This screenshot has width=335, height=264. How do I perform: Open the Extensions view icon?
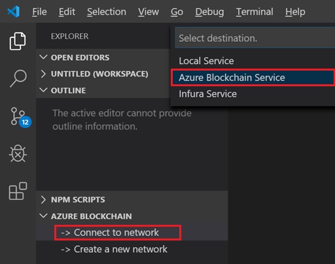click(x=18, y=191)
